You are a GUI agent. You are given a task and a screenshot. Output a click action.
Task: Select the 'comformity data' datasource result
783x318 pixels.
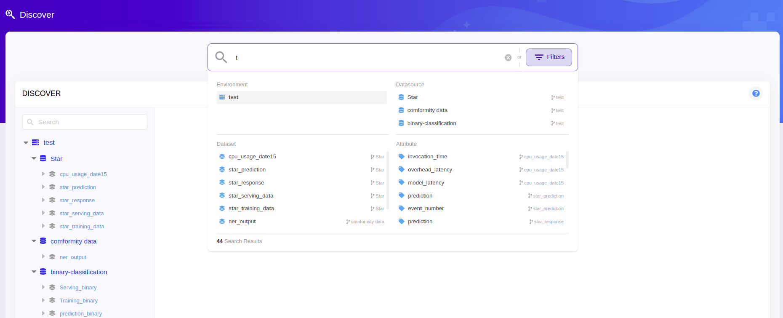[482, 110]
